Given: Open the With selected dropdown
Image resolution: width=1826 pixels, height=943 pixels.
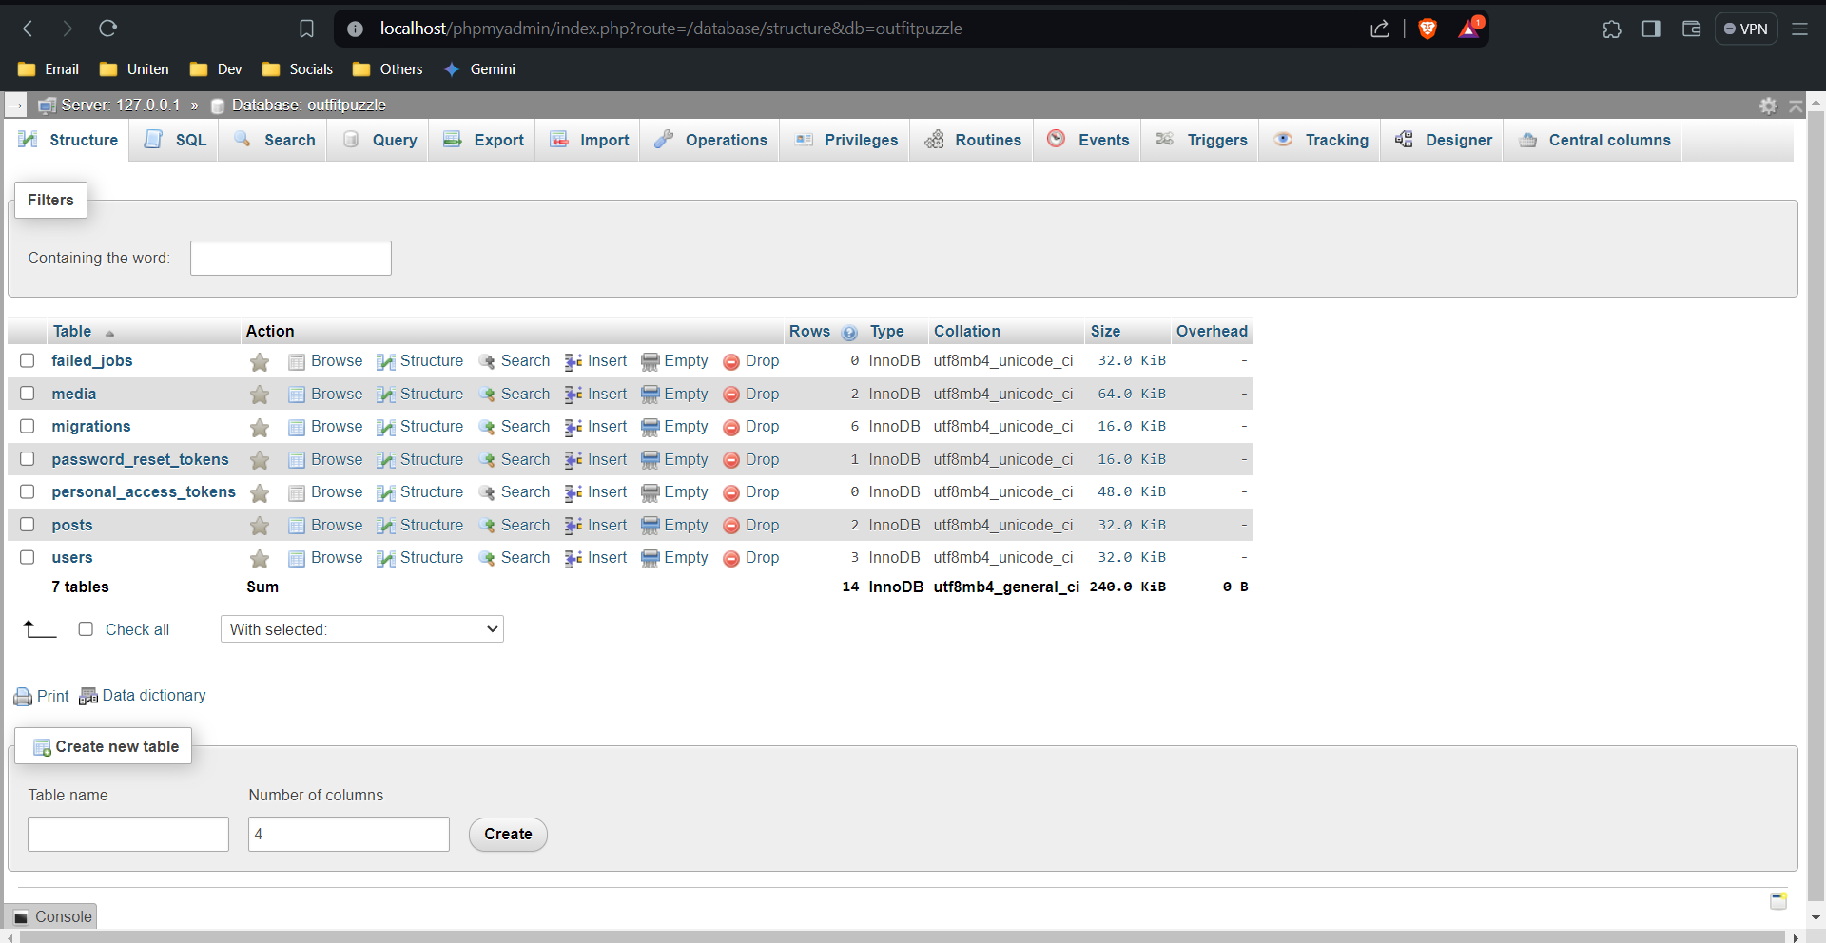Looking at the screenshot, I should tap(362, 629).
